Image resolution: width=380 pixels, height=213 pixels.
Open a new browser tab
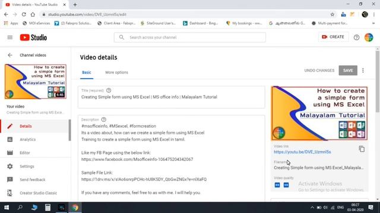pos(75,5)
